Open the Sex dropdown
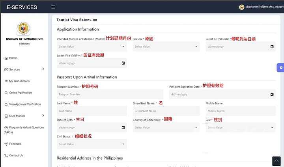 (240, 128)
